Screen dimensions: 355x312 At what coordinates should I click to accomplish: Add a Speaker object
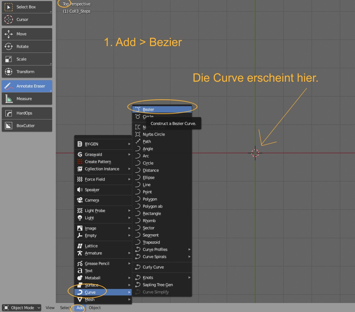click(x=103, y=190)
